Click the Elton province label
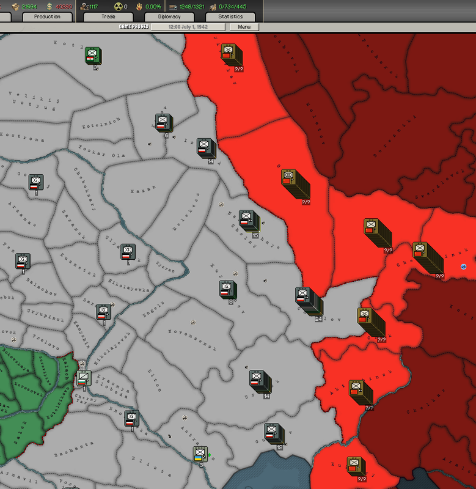This screenshot has width=476, height=489. tap(155, 380)
